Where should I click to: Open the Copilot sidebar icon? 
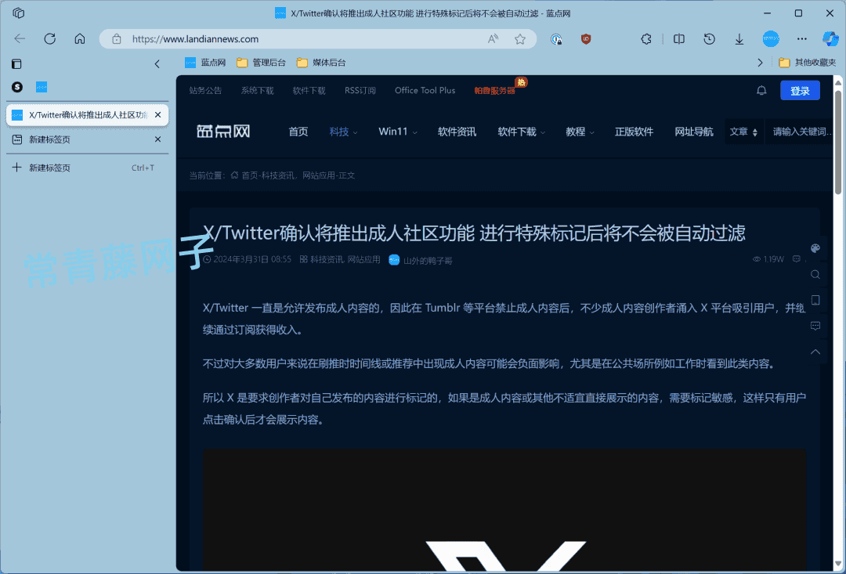(x=830, y=39)
